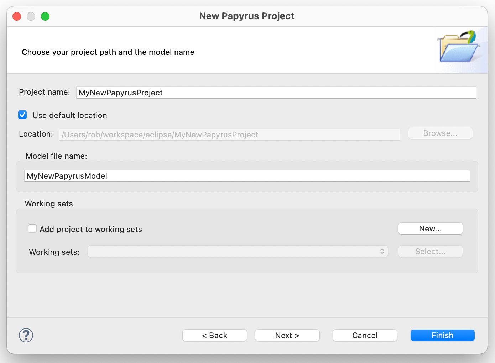
Task: Click the 'Model file name:' label
Action: click(x=56, y=156)
